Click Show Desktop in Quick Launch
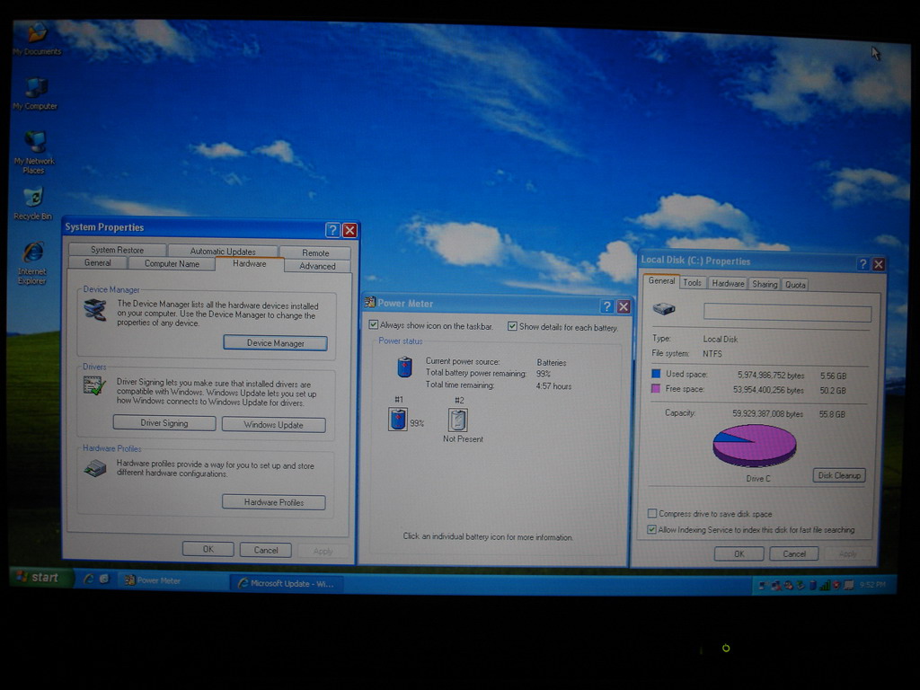The width and height of the screenshot is (920, 690). 104,579
